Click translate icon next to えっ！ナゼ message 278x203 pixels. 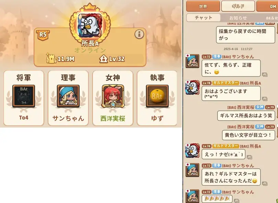(249, 157)
